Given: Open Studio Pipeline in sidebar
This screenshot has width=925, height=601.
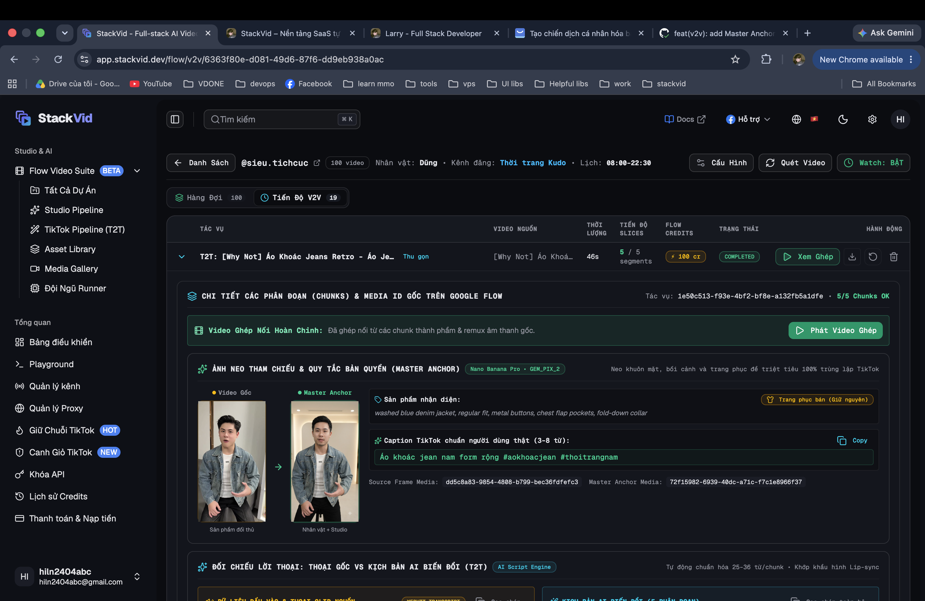Looking at the screenshot, I should [x=74, y=210].
